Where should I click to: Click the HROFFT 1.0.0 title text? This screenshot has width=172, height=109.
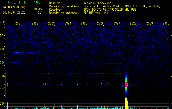21,2
